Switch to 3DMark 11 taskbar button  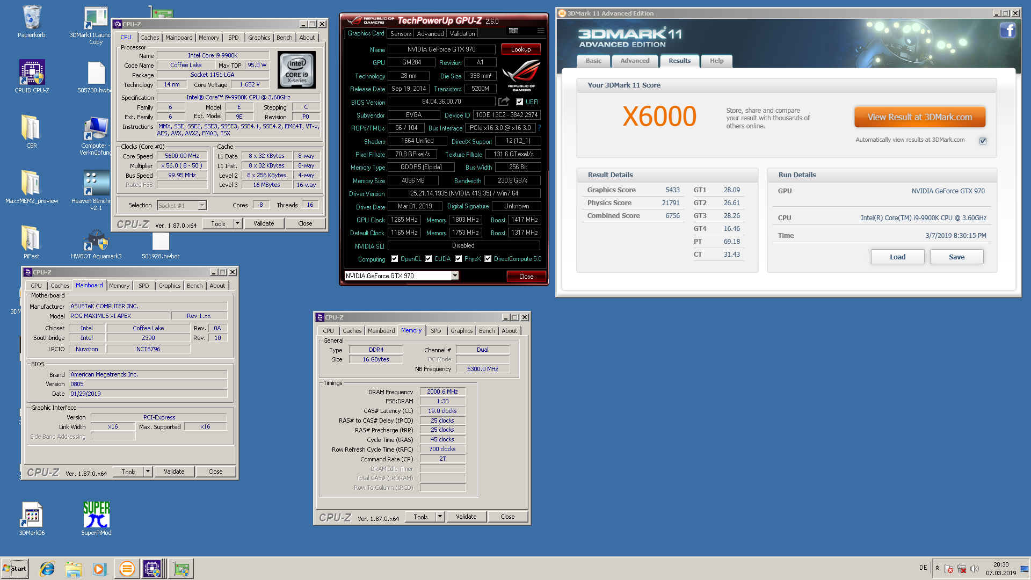(127, 569)
